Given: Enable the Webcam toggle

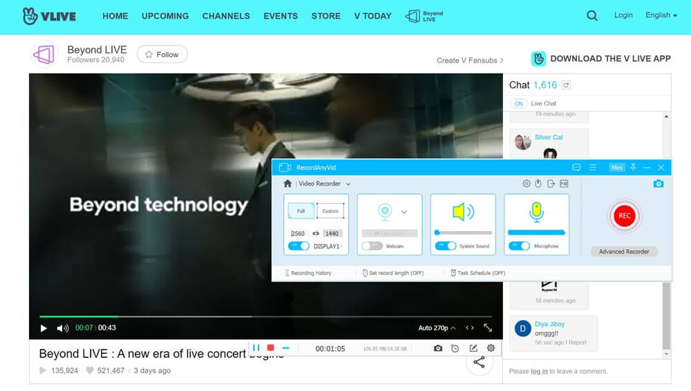Looking at the screenshot, I should pos(372,246).
